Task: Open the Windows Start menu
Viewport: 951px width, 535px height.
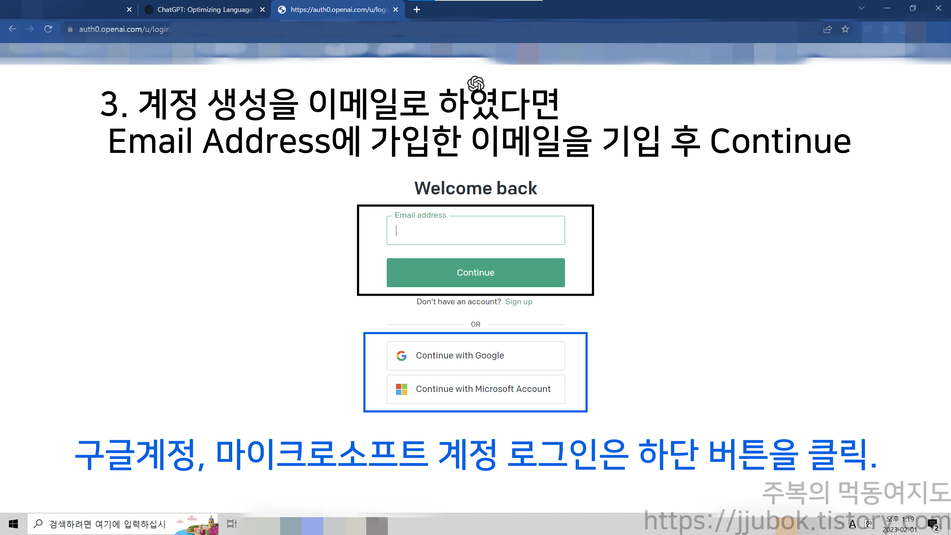Action: 14,524
